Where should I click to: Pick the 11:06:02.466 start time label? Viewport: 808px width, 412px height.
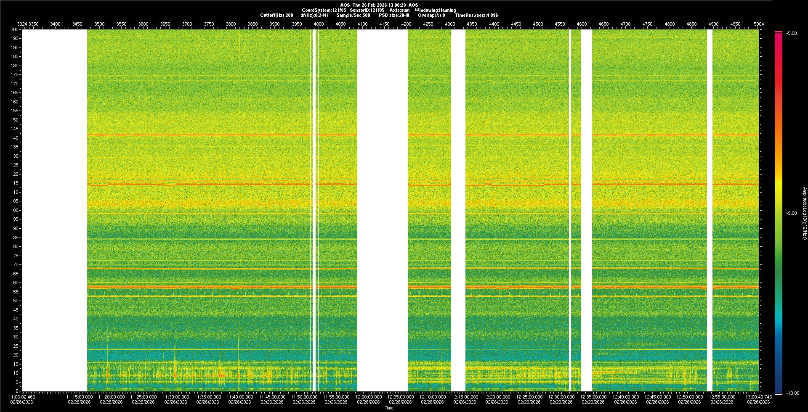click(22, 396)
